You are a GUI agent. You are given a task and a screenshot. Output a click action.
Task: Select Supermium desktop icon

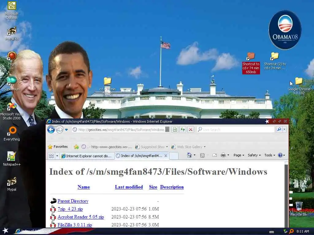point(12,84)
